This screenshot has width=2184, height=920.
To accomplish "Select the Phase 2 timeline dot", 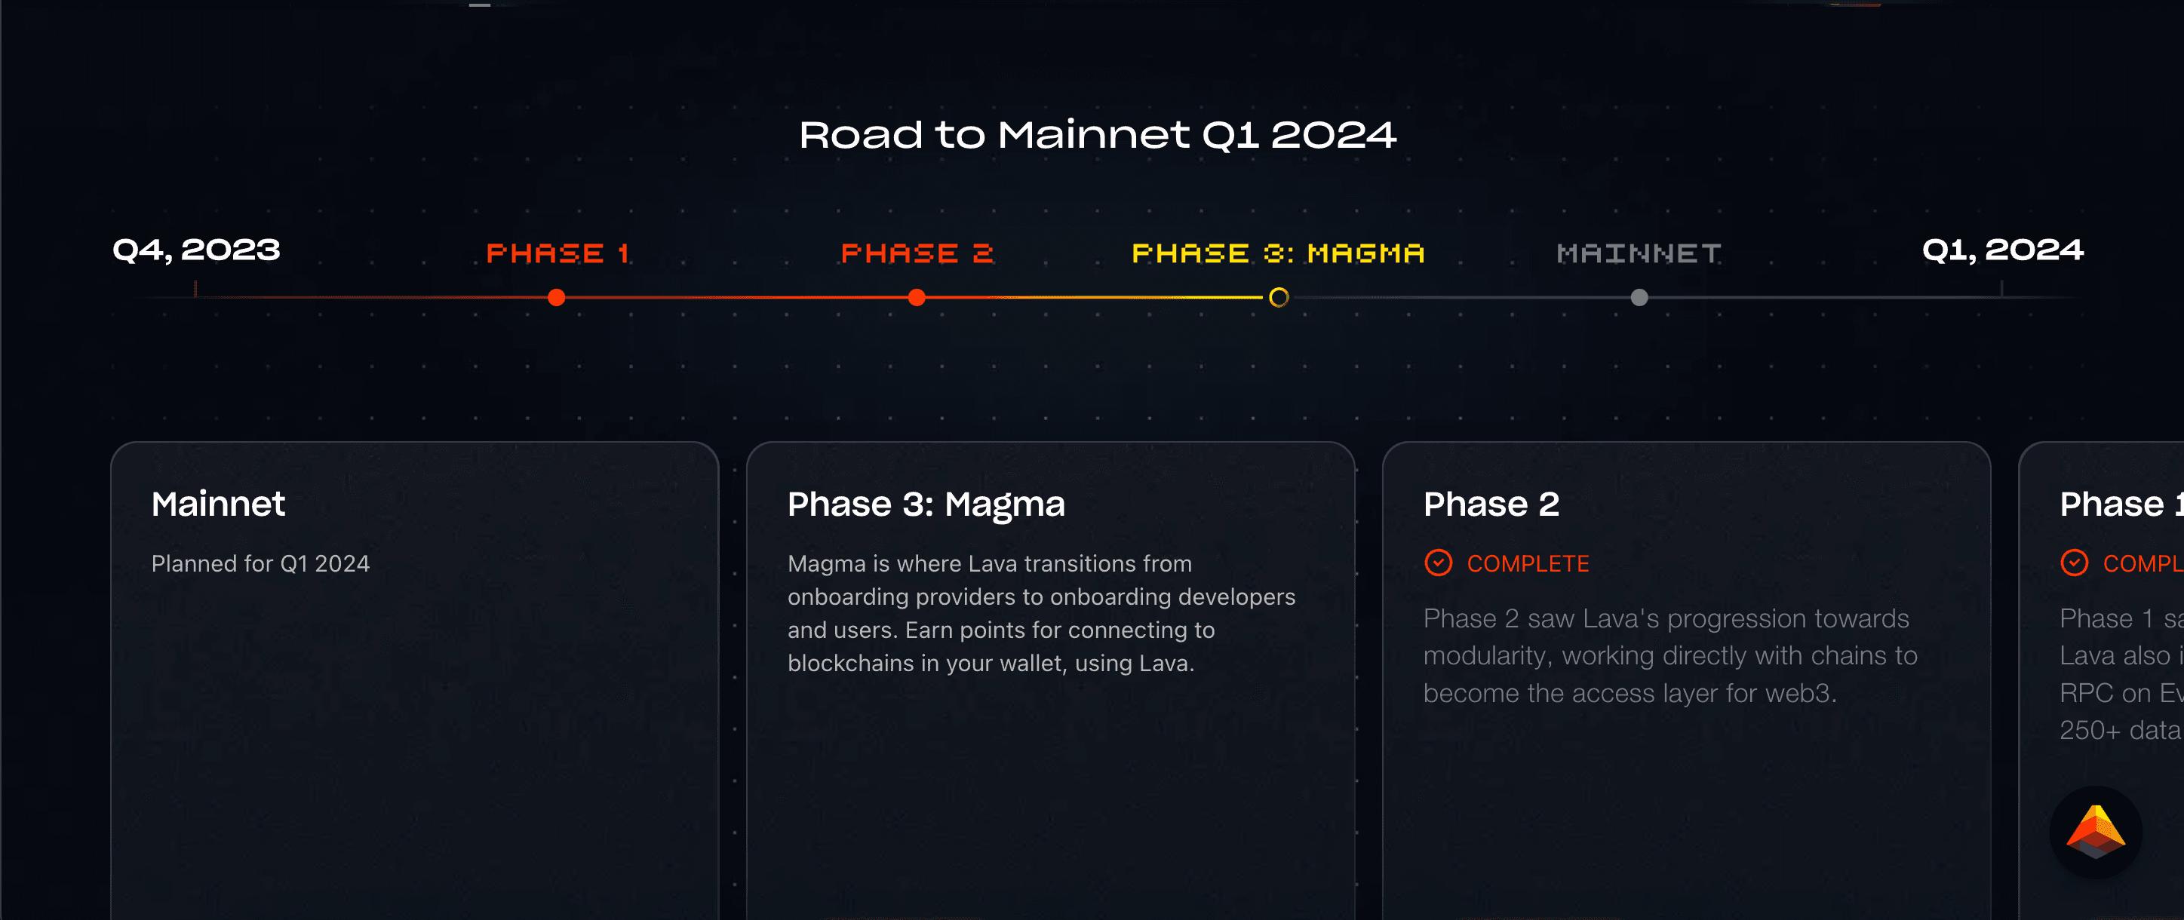I will pos(917,297).
